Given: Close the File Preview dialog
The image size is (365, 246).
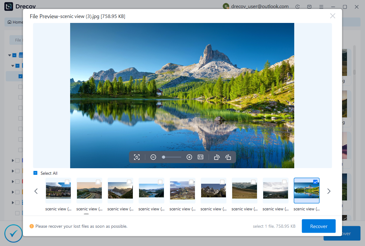Looking at the screenshot, I should [332, 16].
